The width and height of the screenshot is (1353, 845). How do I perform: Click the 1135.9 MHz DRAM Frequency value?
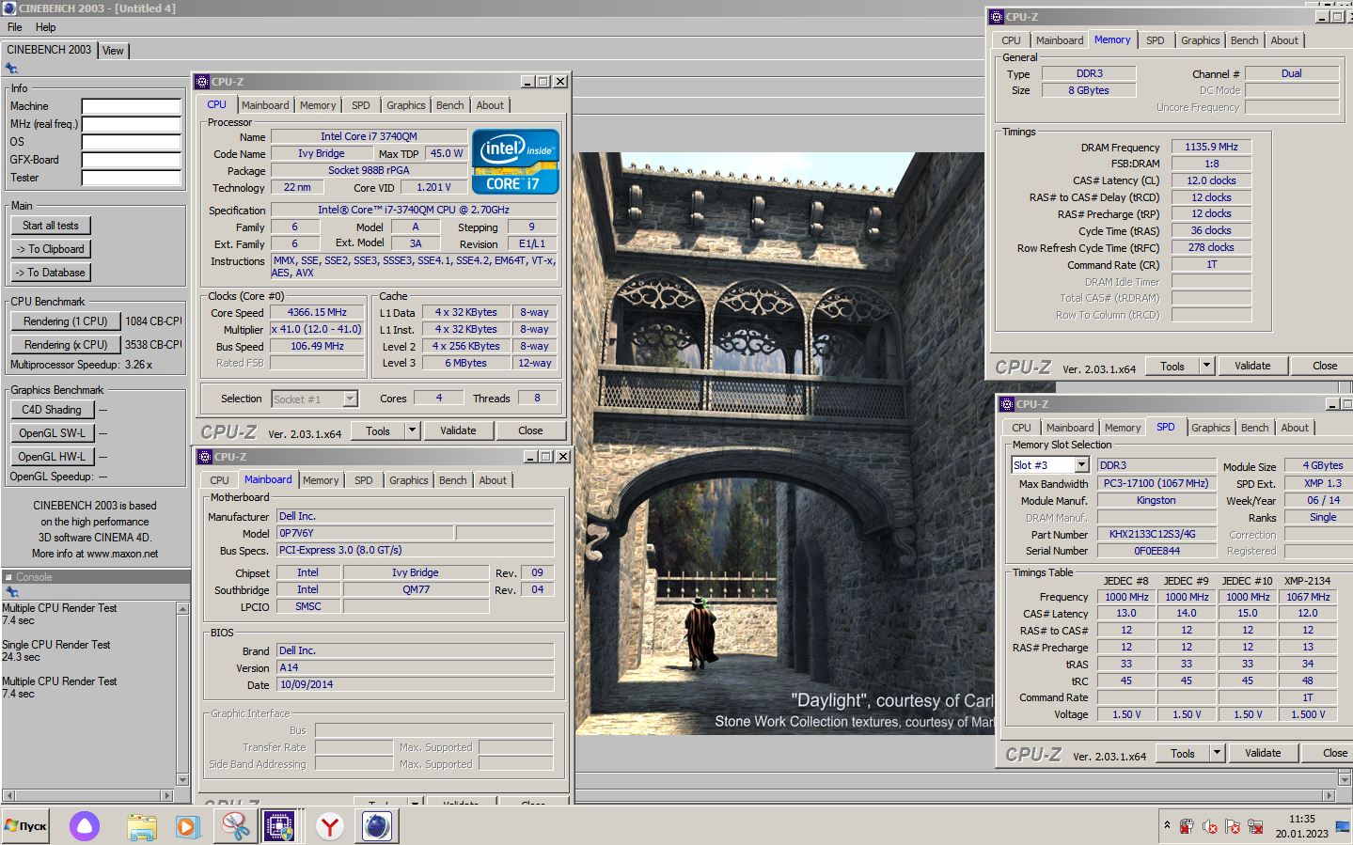click(1211, 148)
